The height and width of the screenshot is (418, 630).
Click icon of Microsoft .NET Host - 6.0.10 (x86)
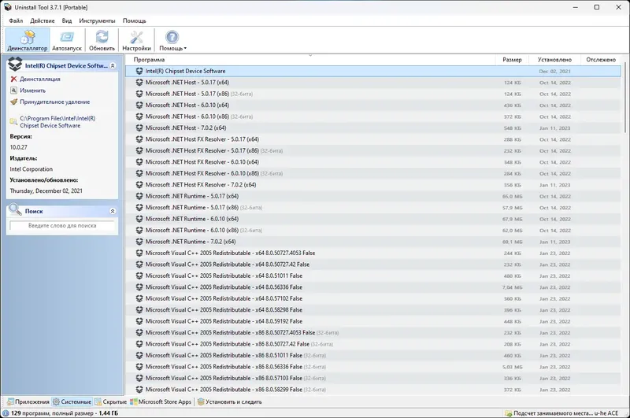tap(139, 117)
